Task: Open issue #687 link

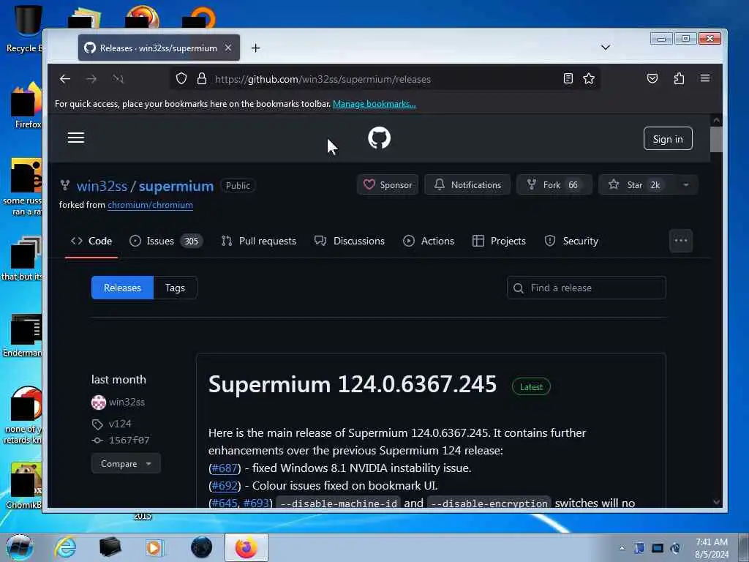Action: pyautogui.click(x=224, y=468)
